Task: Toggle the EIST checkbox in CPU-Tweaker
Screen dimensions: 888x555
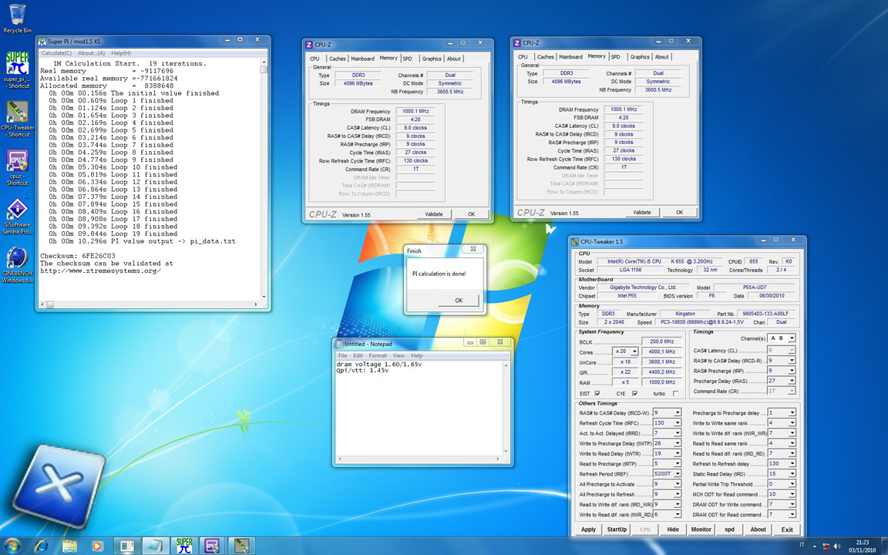Action: [x=597, y=393]
